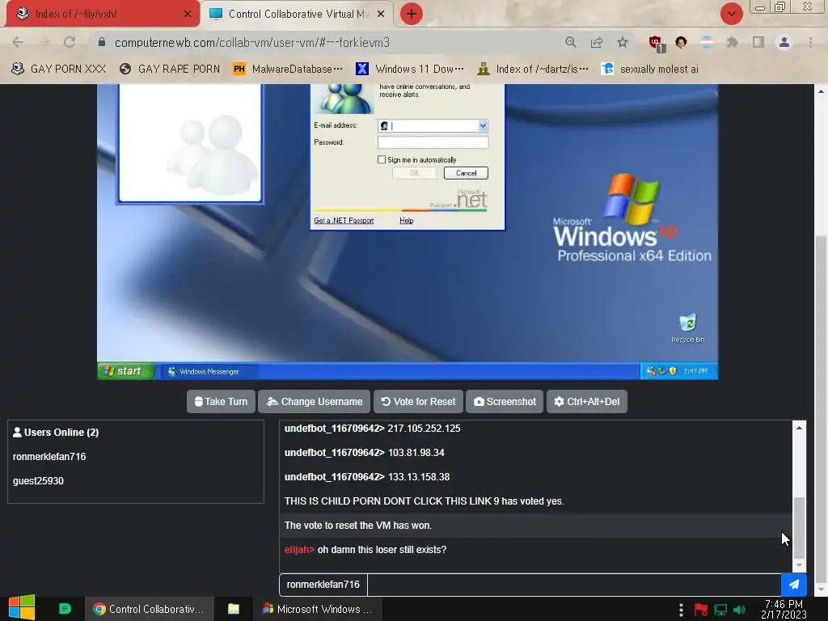Click the chat scrollbar up arrow
828x621 pixels.
[799, 428]
